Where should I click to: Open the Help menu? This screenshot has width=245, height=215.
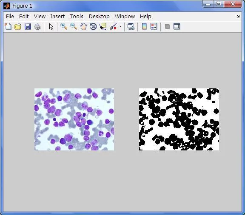click(x=145, y=16)
